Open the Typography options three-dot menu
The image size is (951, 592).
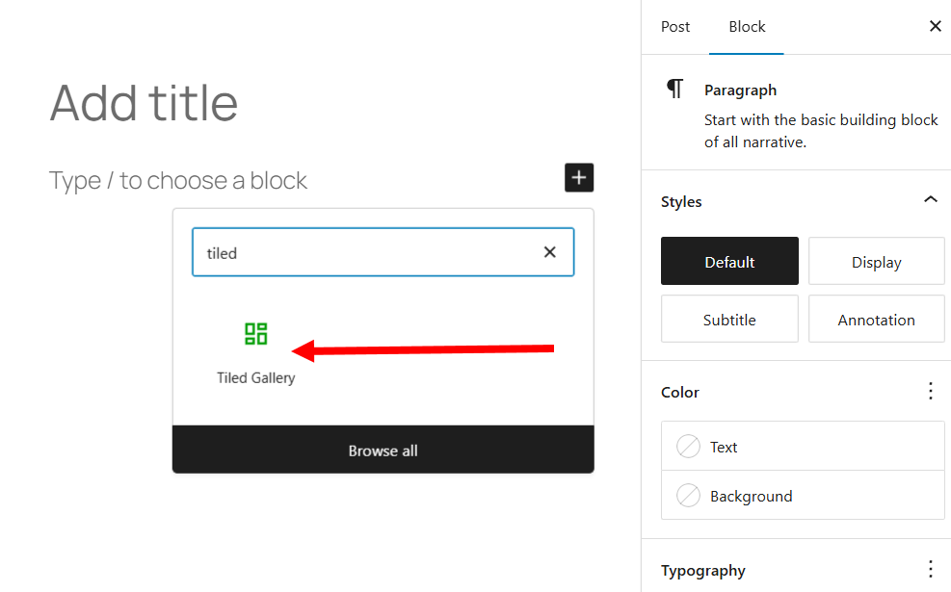pyautogui.click(x=930, y=569)
